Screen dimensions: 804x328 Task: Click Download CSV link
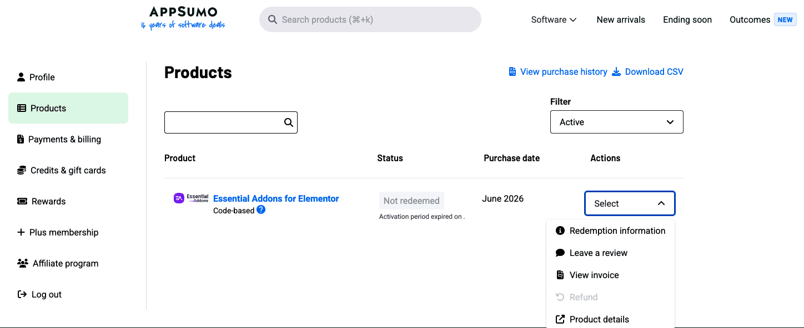point(654,71)
